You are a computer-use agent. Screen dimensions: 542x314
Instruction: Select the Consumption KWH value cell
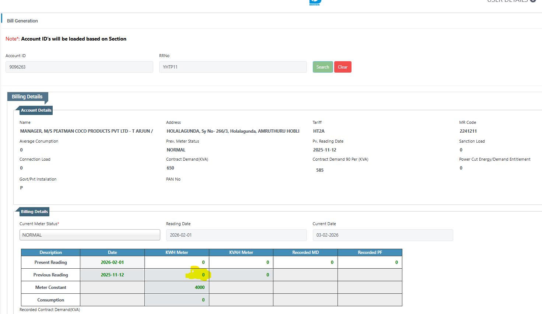click(177, 300)
